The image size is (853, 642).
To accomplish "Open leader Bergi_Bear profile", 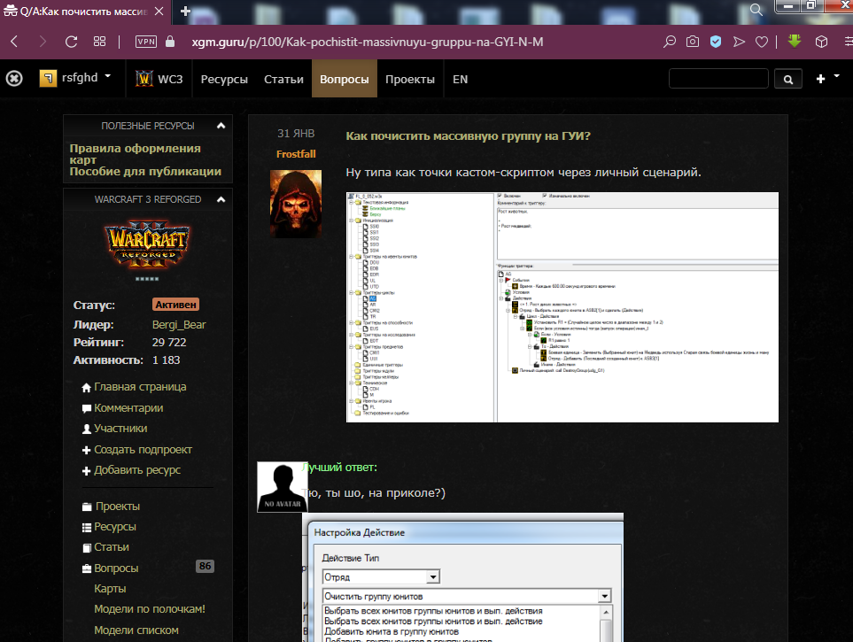I will 179,325.
